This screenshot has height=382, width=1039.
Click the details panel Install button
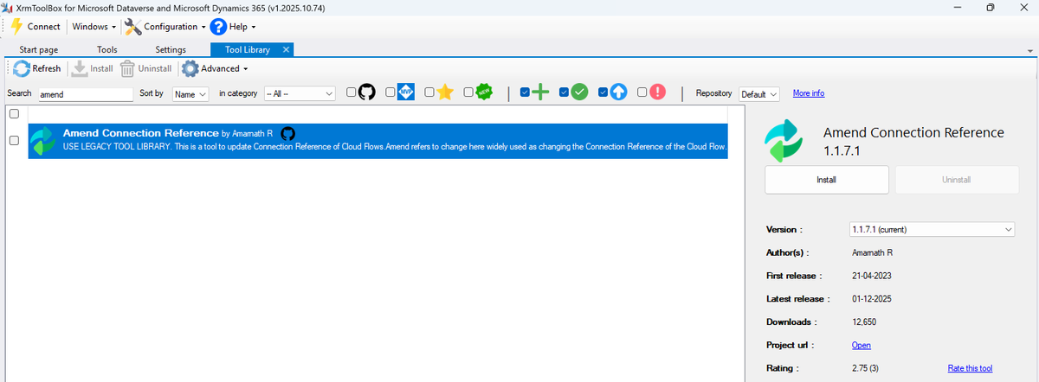point(827,180)
